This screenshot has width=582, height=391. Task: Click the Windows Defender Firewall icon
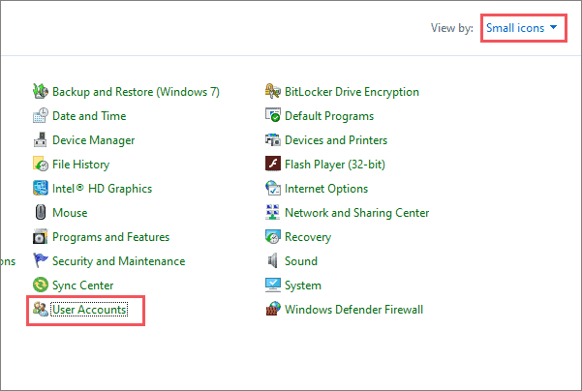coord(273,309)
